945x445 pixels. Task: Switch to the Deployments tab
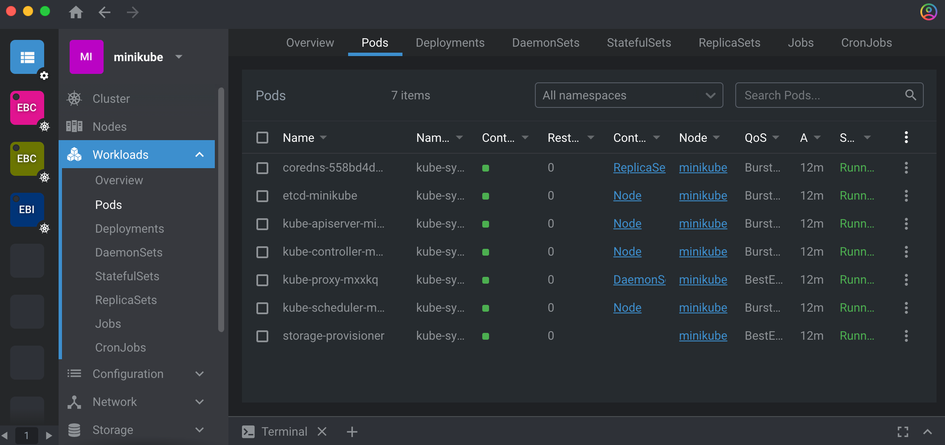pos(450,42)
